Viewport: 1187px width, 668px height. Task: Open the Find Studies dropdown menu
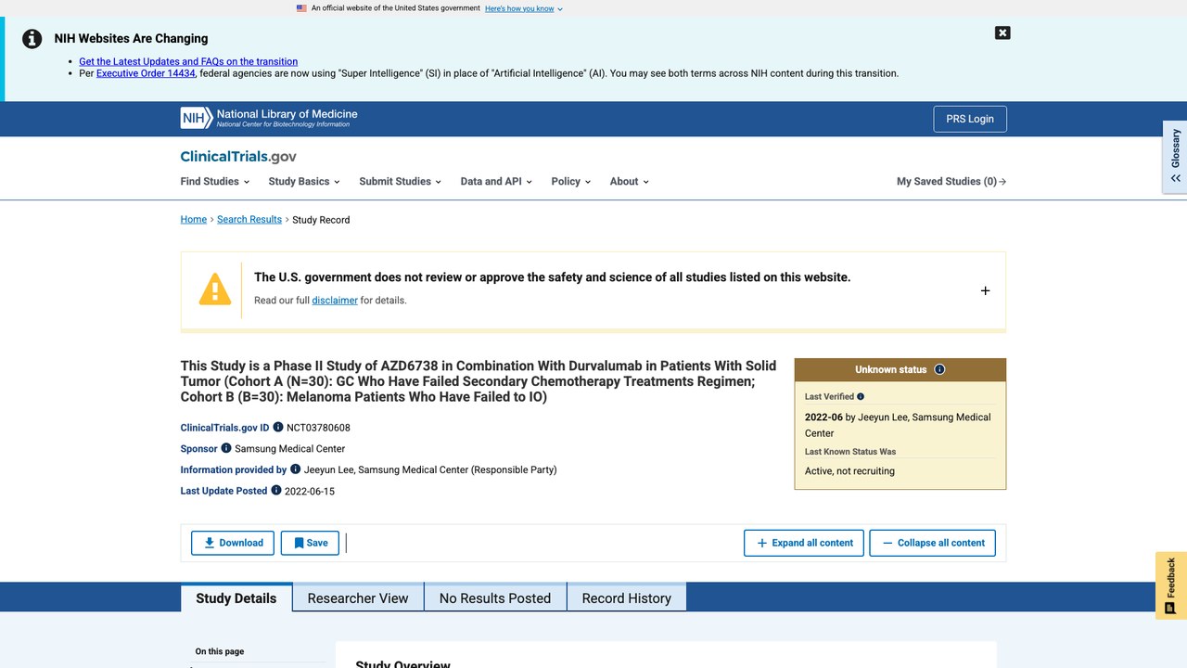pyautogui.click(x=214, y=181)
